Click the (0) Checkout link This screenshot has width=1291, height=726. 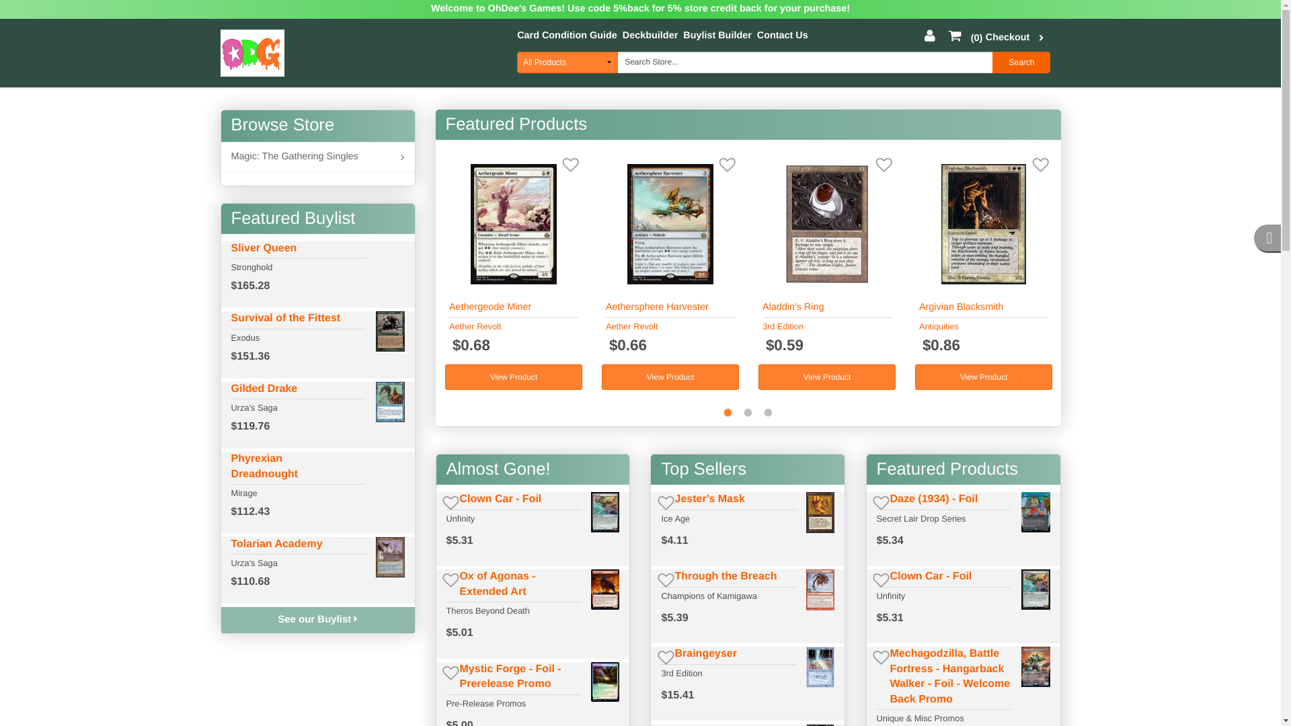tap(1000, 38)
